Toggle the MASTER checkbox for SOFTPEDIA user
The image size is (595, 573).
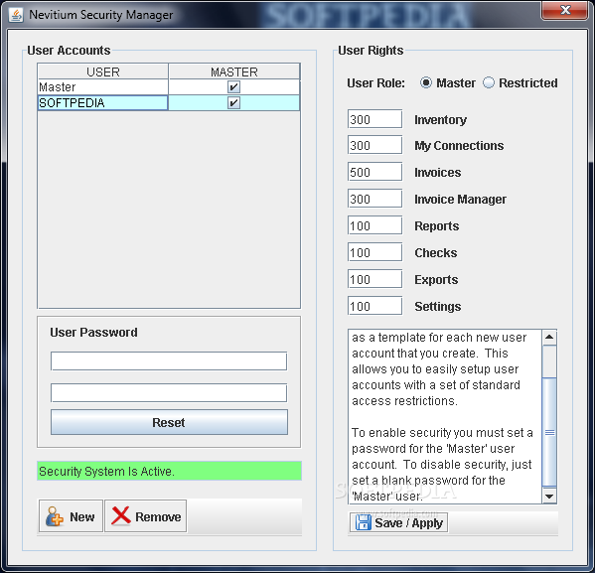coord(233,103)
